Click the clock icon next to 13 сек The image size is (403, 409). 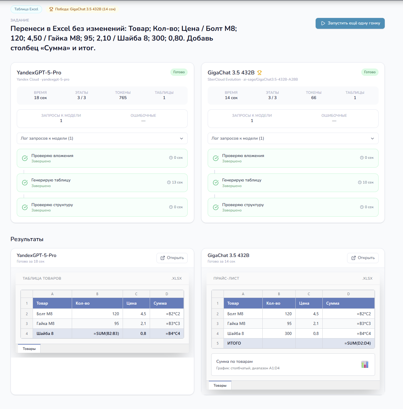pyautogui.click(x=169, y=182)
